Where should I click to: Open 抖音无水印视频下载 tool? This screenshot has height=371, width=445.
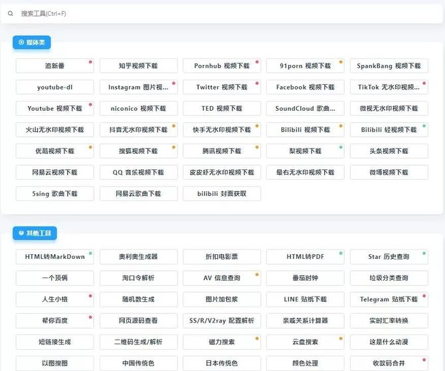point(139,129)
